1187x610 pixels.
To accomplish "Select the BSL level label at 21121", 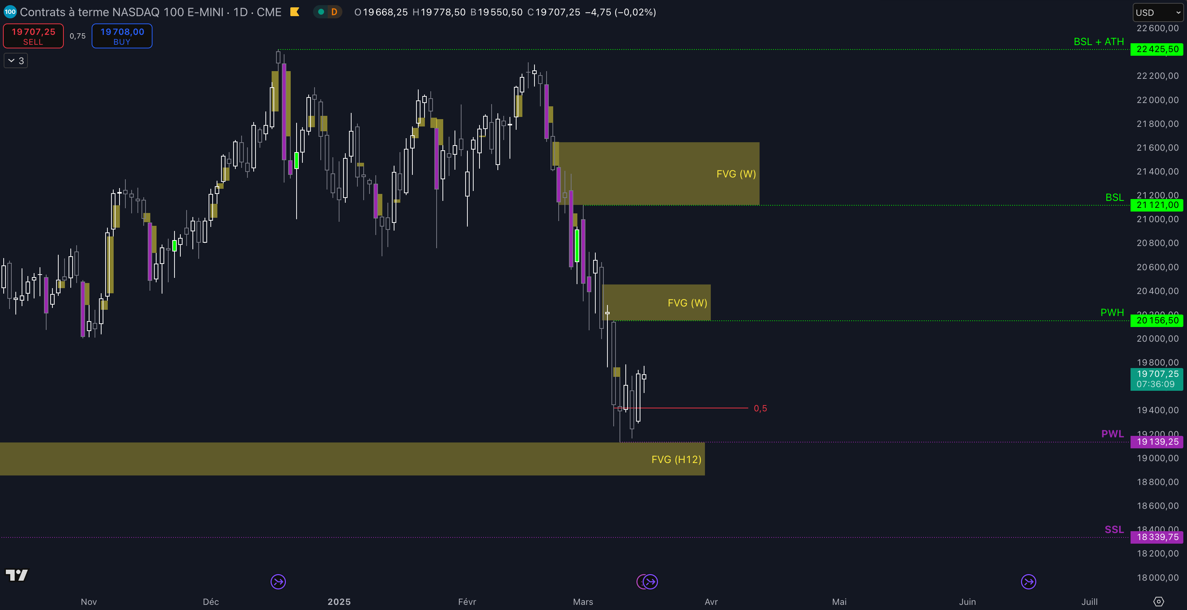I will pyautogui.click(x=1115, y=197).
